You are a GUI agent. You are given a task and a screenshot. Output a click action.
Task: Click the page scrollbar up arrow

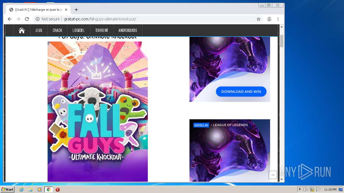(x=282, y=27)
